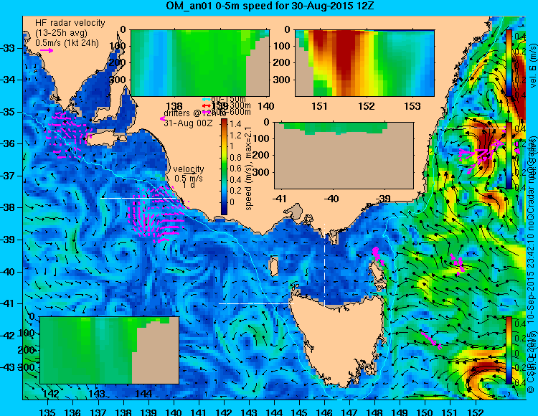The width and height of the screenshot is (538, 416).
Task: Click the vertical dashed section line at 146
Action: point(324,265)
